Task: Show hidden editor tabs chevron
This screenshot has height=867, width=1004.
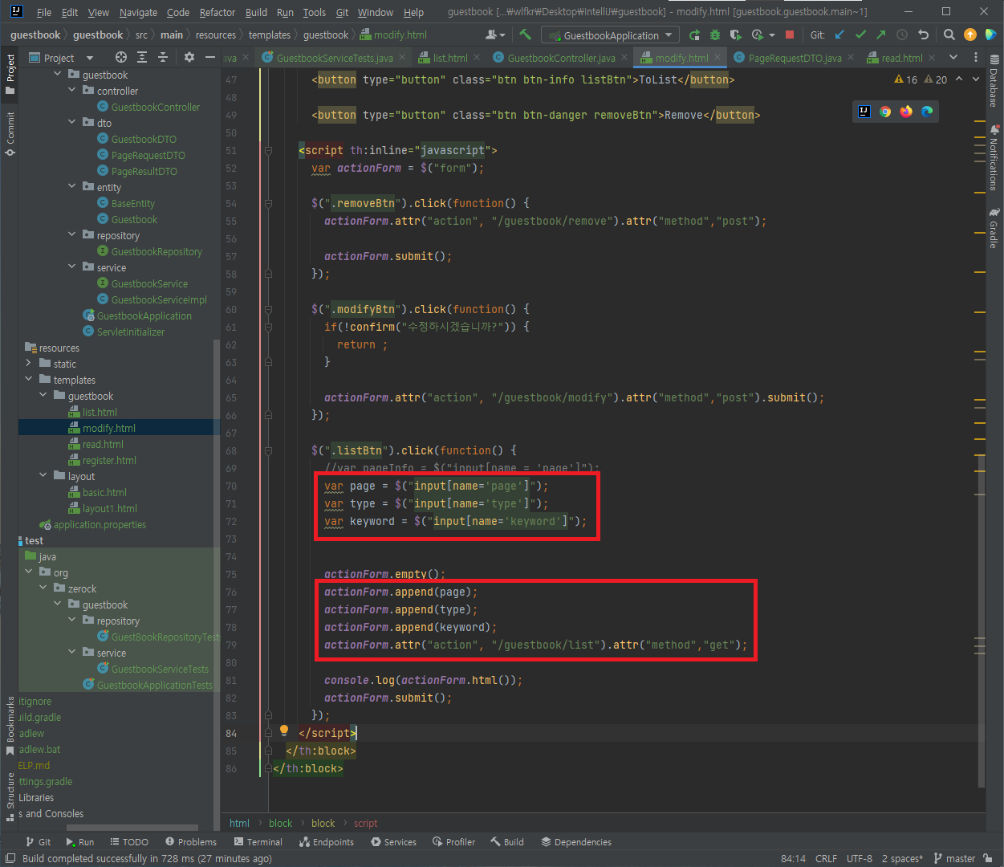Action: tap(953, 57)
